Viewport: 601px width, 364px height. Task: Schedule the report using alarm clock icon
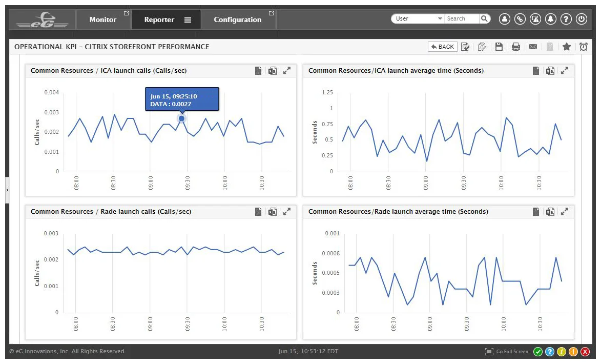click(x=584, y=47)
